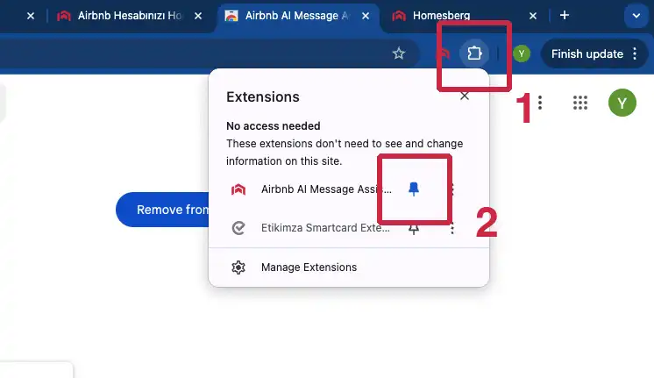Click the pinned Airbnb extension toolbar icon

pos(444,53)
